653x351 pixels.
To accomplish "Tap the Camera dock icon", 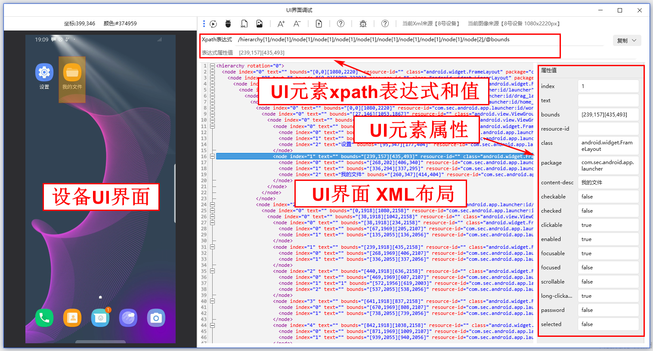I will tap(156, 318).
